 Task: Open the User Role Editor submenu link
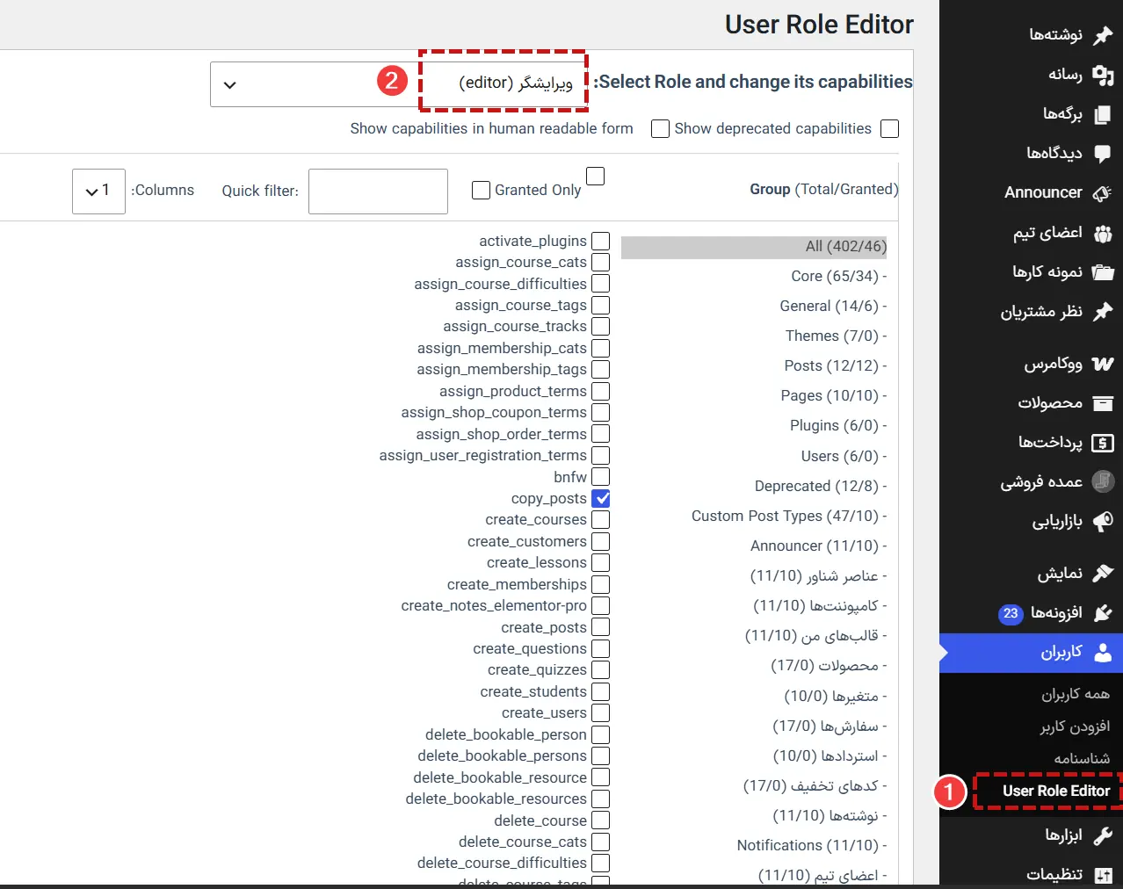point(1056,791)
